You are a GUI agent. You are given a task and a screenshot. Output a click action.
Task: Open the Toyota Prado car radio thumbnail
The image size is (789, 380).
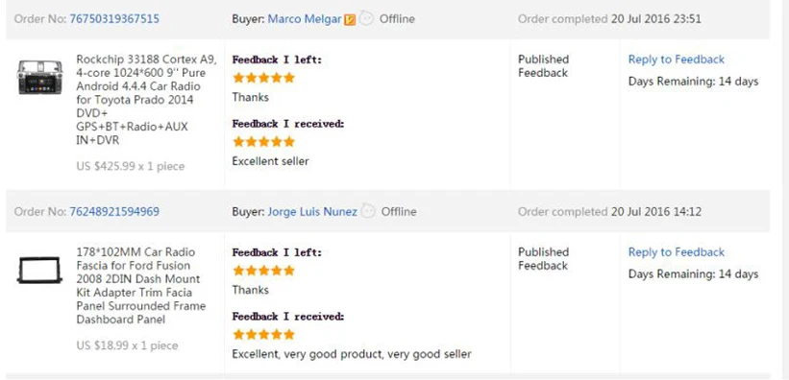click(39, 77)
